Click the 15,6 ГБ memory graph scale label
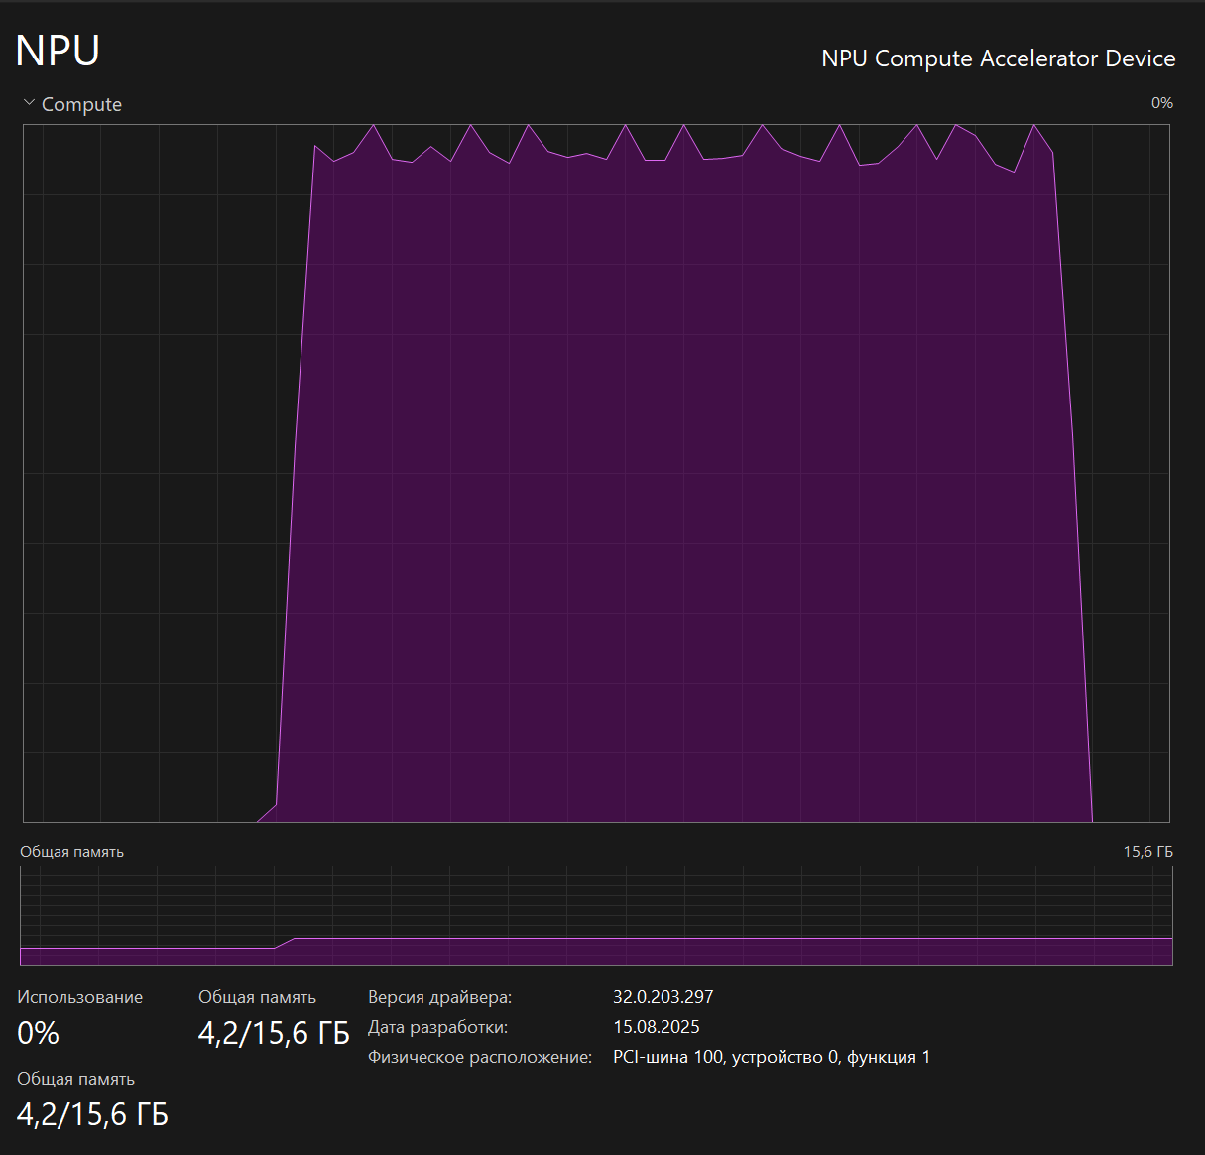 click(x=1147, y=852)
